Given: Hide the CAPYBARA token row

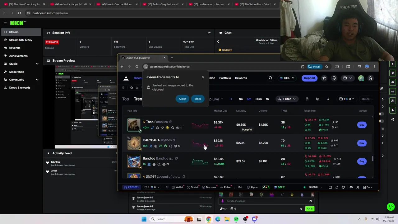Looking at the screenshot, I should click(129, 138).
